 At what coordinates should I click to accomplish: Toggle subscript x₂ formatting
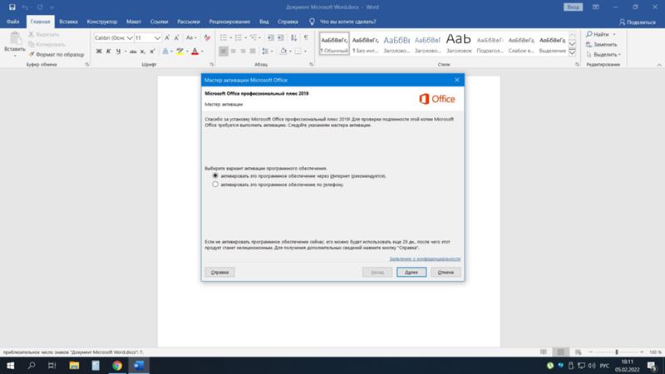coord(143,52)
